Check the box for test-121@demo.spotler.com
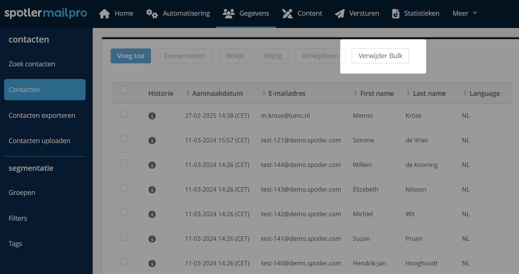This screenshot has width=519, height=274. pos(124,139)
